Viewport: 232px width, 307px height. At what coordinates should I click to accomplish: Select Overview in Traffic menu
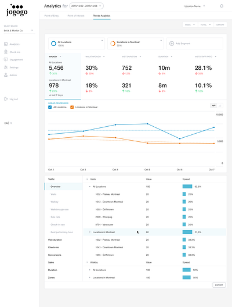pos(64,187)
